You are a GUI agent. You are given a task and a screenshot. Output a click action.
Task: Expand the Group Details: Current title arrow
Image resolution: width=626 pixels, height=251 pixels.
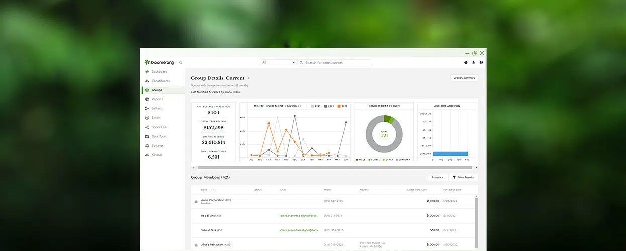click(x=248, y=78)
